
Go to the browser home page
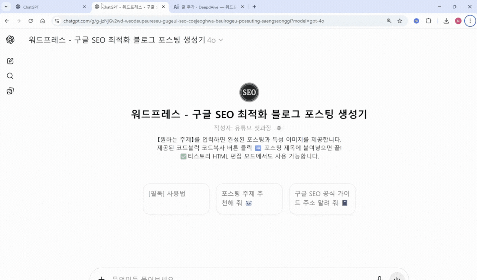click(43, 21)
